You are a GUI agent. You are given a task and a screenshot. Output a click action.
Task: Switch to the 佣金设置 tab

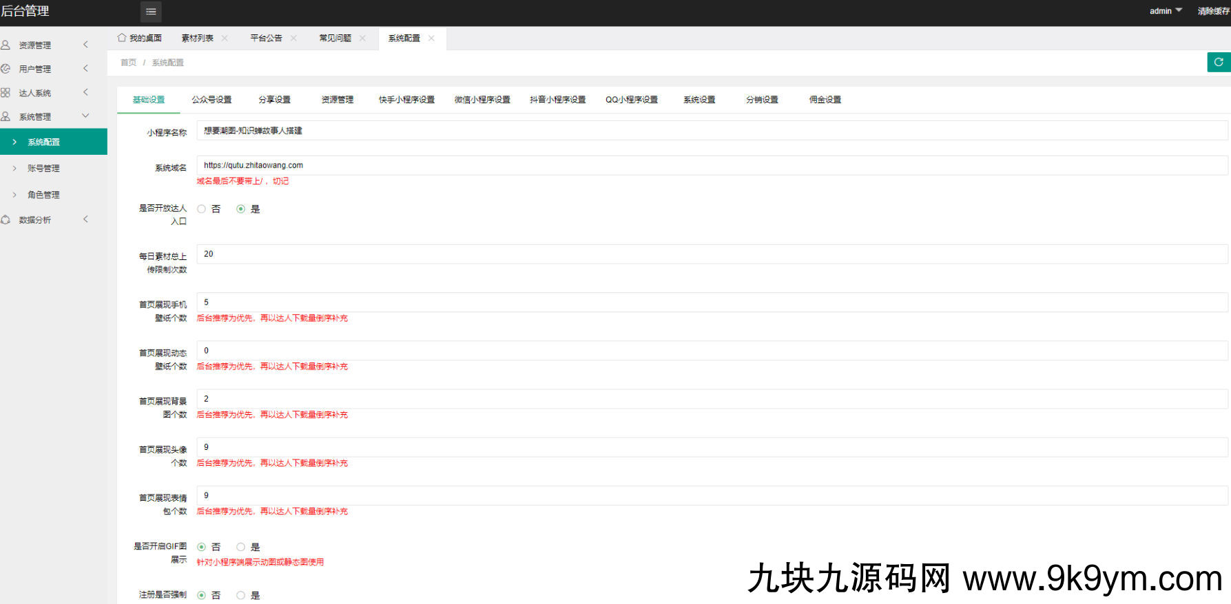coord(825,100)
